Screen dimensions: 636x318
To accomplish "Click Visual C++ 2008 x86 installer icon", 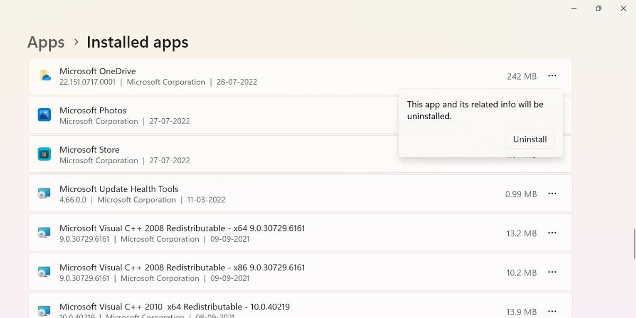I will [x=44, y=272].
